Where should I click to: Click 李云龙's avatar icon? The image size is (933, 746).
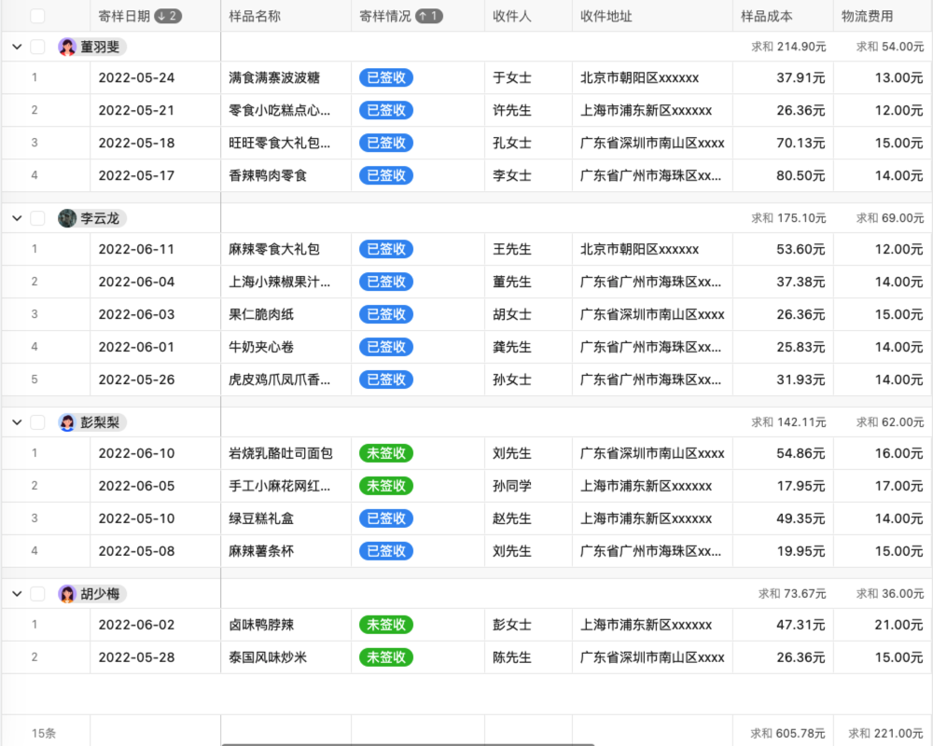pyautogui.click(x=65, y=217)
